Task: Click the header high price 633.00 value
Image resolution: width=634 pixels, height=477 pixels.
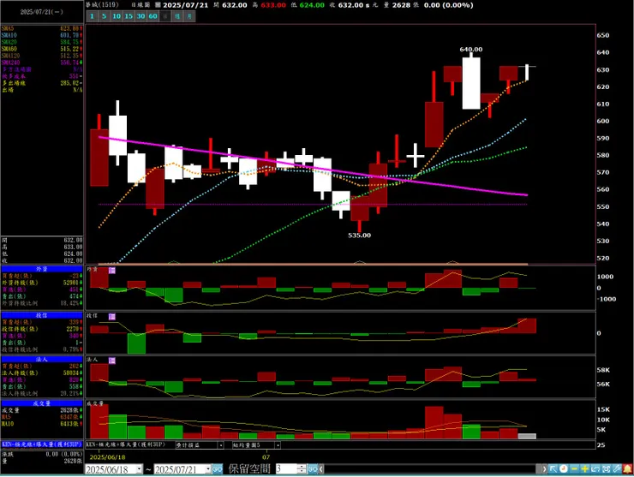Action: click(273, 5)
